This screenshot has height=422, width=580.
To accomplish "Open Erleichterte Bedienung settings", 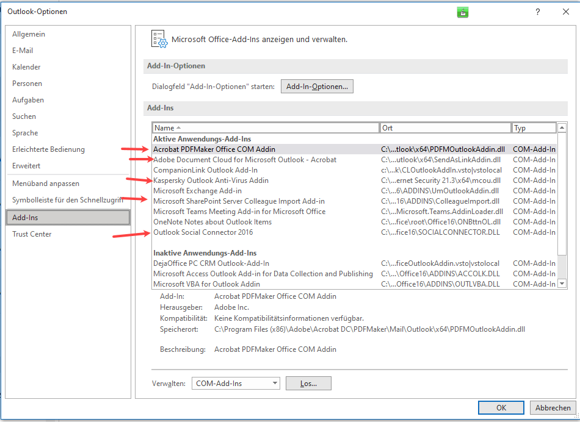I will pos(68,149).
